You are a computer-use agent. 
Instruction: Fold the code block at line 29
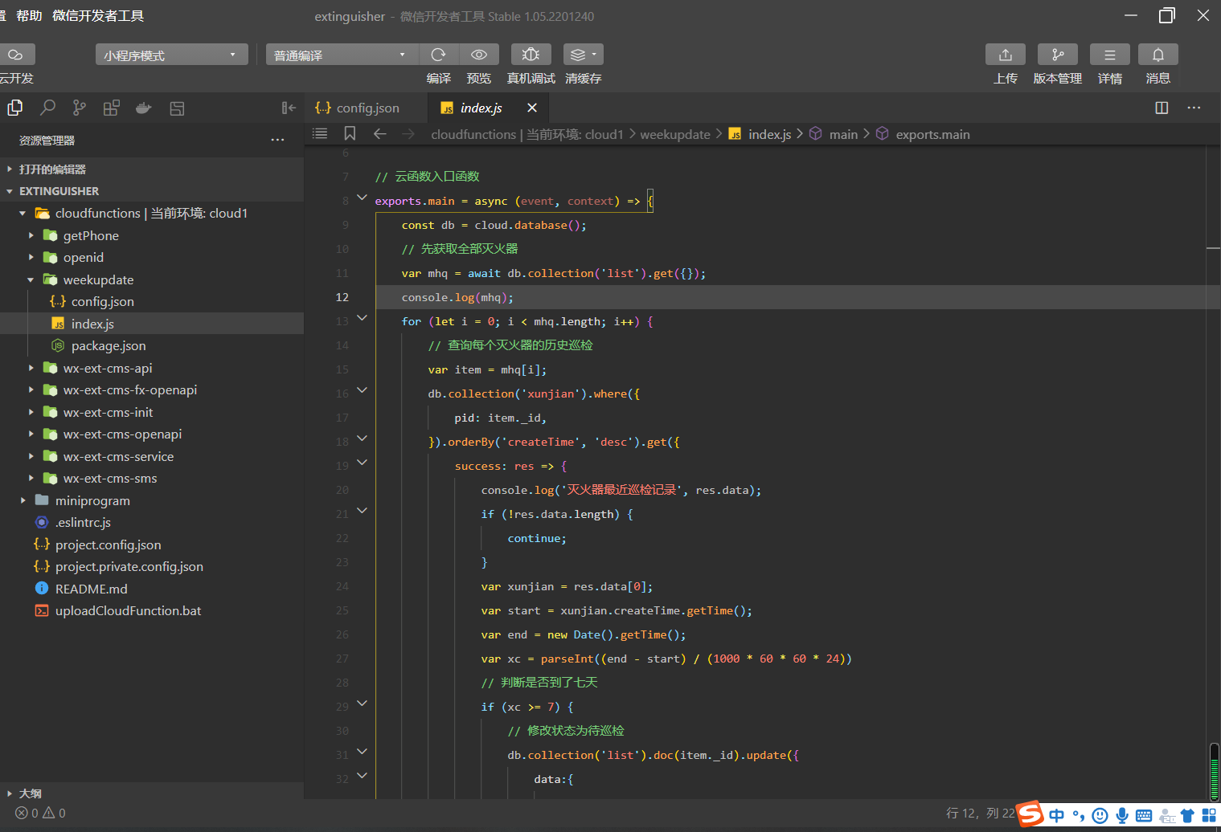coord(362,704)
